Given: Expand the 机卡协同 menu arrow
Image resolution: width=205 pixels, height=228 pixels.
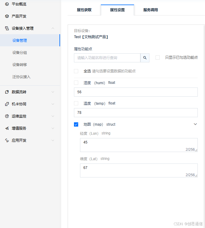Looking at the screenshot, I should click(53, 104).
